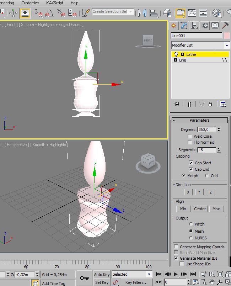Align lathe axis to Min
Screen dimensions: 231x286
coord(183,209)
